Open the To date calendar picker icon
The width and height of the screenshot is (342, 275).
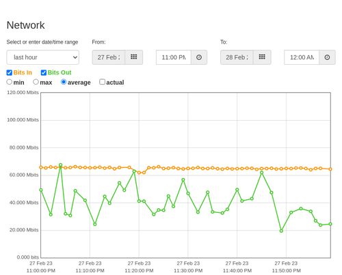262,57
